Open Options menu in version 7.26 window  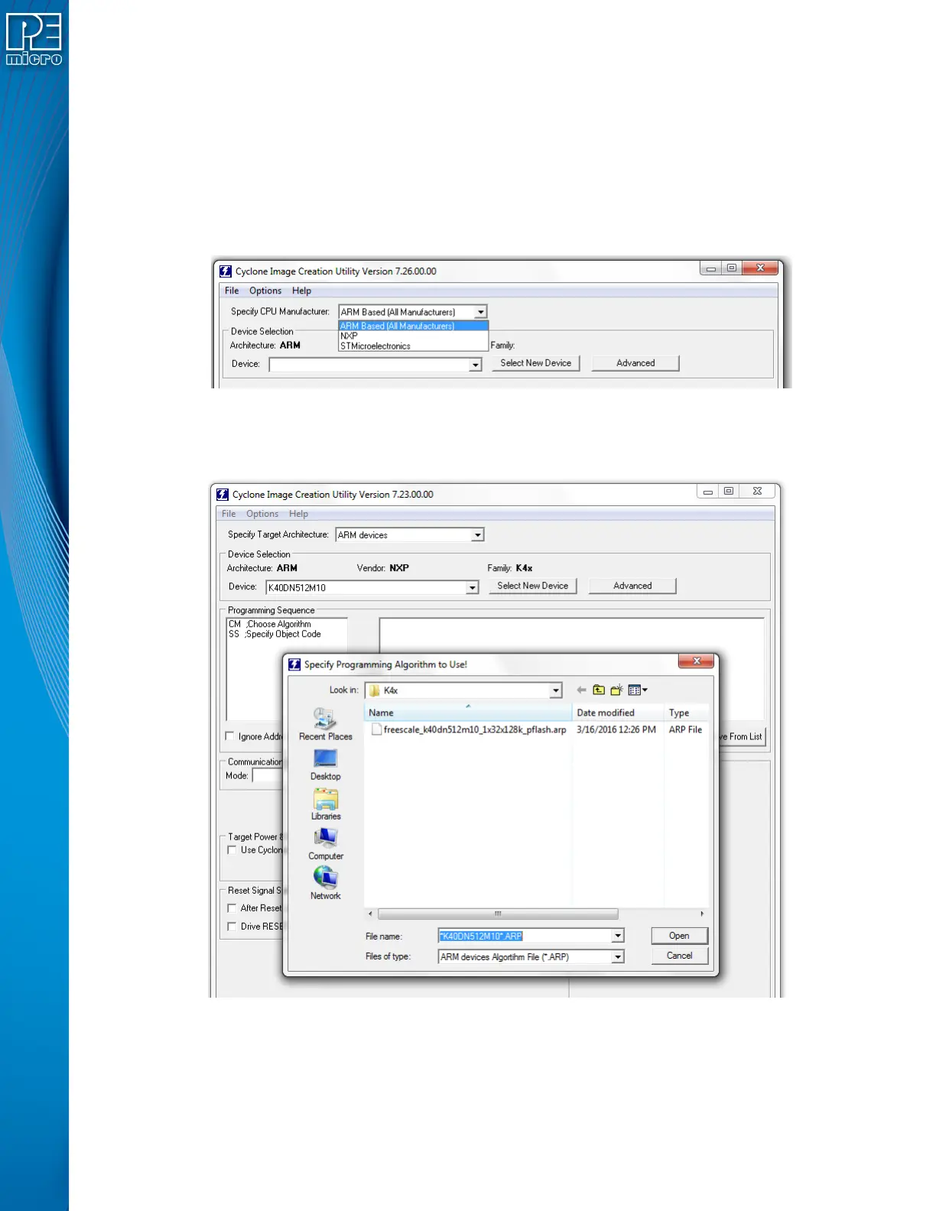tap(265, 291)
